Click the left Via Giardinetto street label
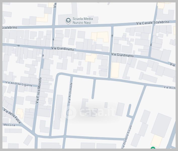The height and width of the screenshot is (151, 178). [63, 49]
